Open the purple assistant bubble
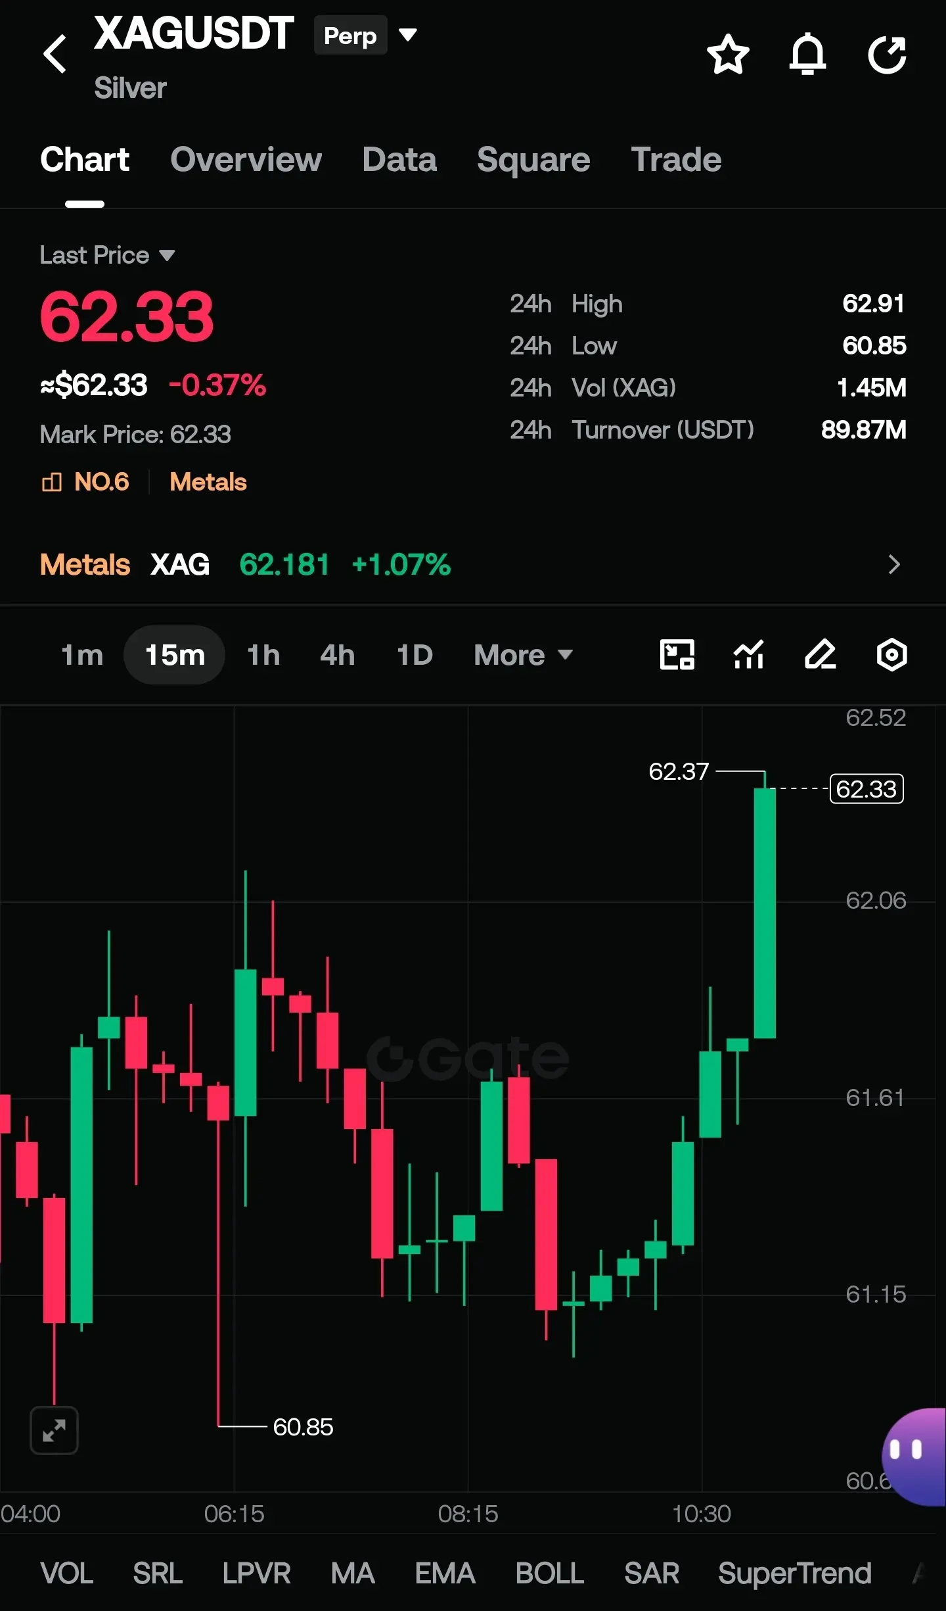Screen dimensions: 946x1611 [x=914, y=1456]
